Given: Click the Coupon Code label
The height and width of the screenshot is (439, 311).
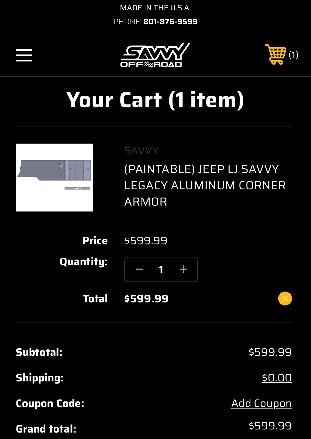Looking at the screenshot, I should click(50, 403).
